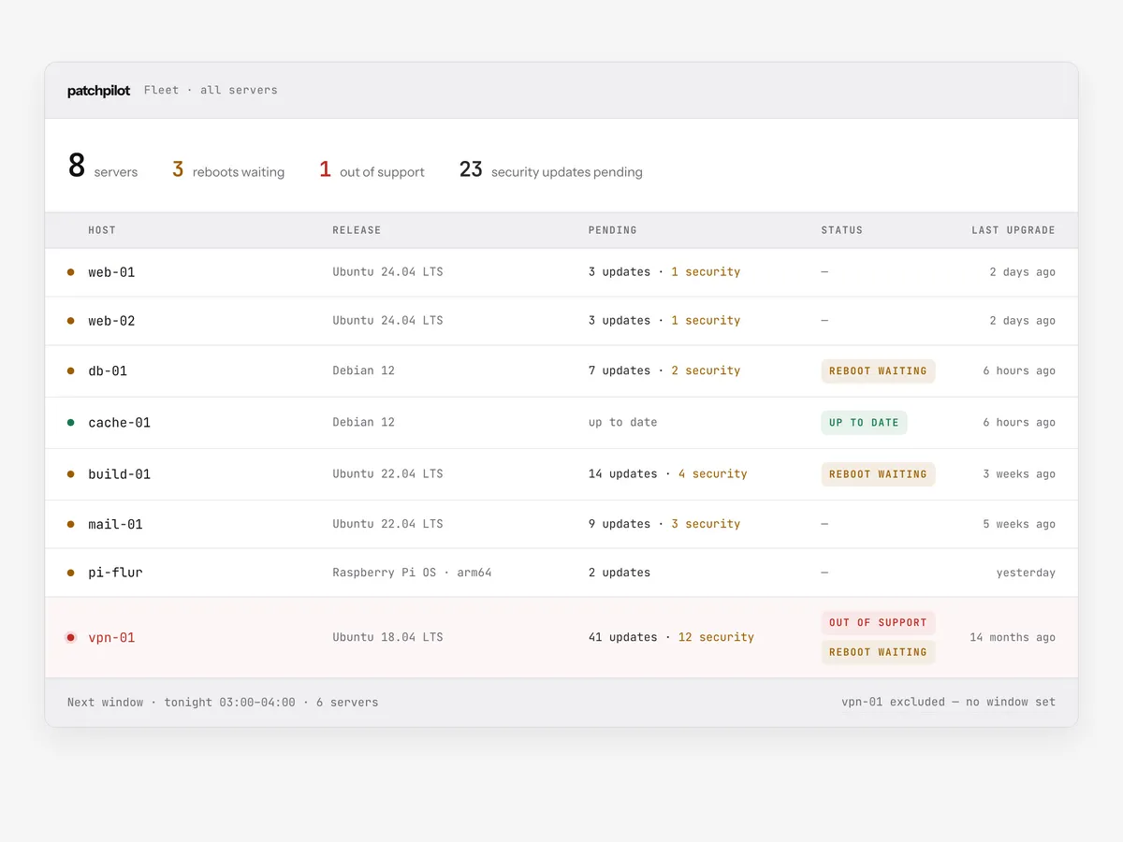Click '5 weeks ago' last upgrade

pos(1019,525)
